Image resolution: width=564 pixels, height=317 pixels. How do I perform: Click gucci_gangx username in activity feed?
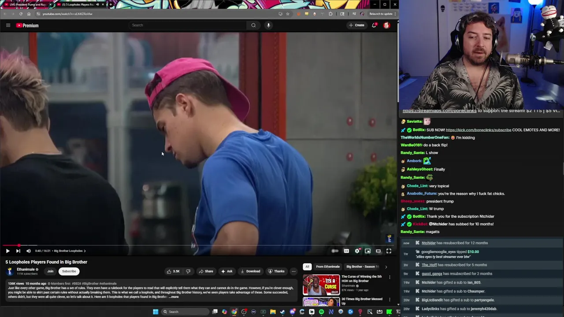(x=432, y=274)
